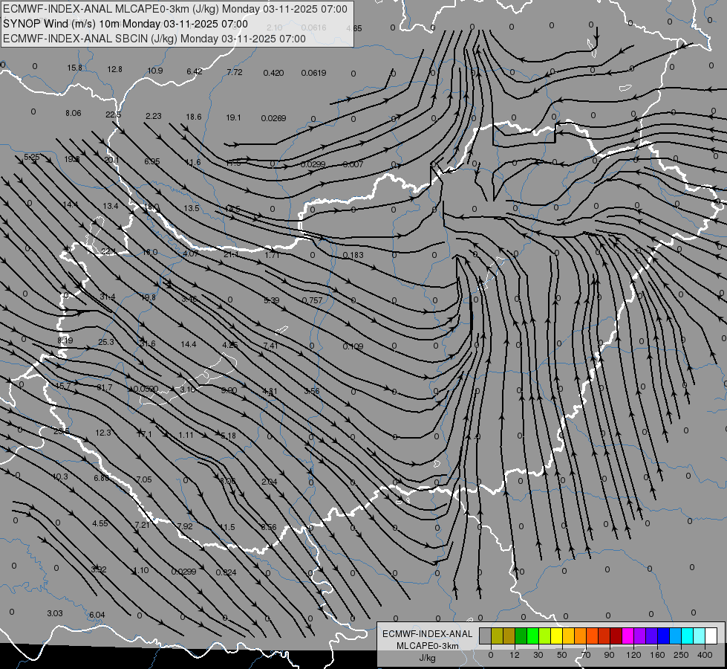Click the map value 2.04

pyautogui.click(x=270, y=482)
